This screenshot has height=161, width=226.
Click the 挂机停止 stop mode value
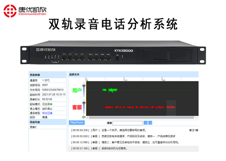pos(47,109)
